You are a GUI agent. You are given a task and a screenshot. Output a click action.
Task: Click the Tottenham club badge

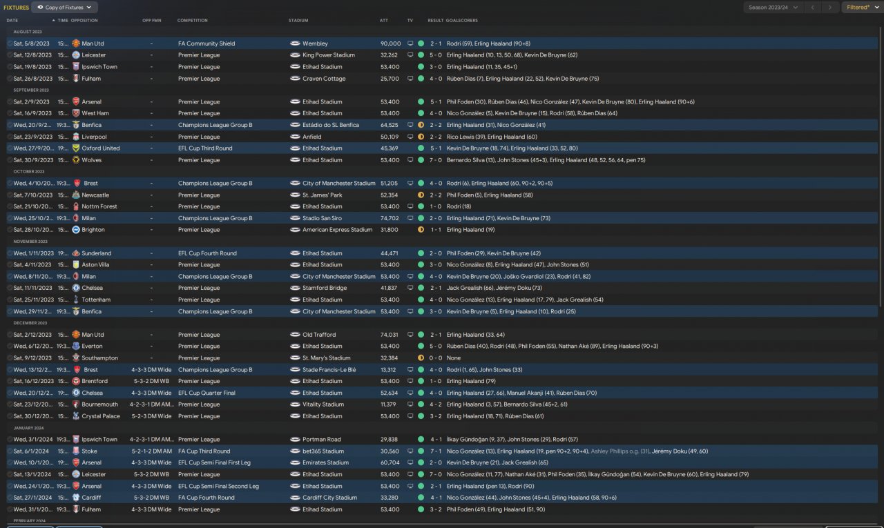click(76, 300)
